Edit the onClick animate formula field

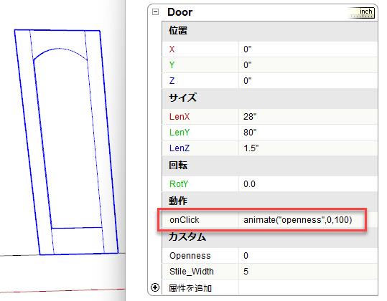point(308,220)
